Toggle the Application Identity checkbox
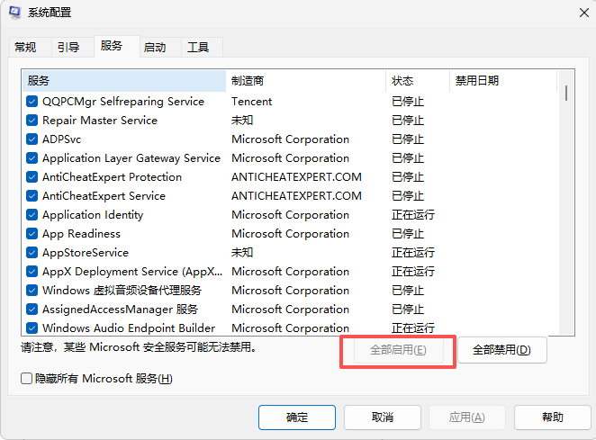596x440 pixels. click(x=32, y=215)
